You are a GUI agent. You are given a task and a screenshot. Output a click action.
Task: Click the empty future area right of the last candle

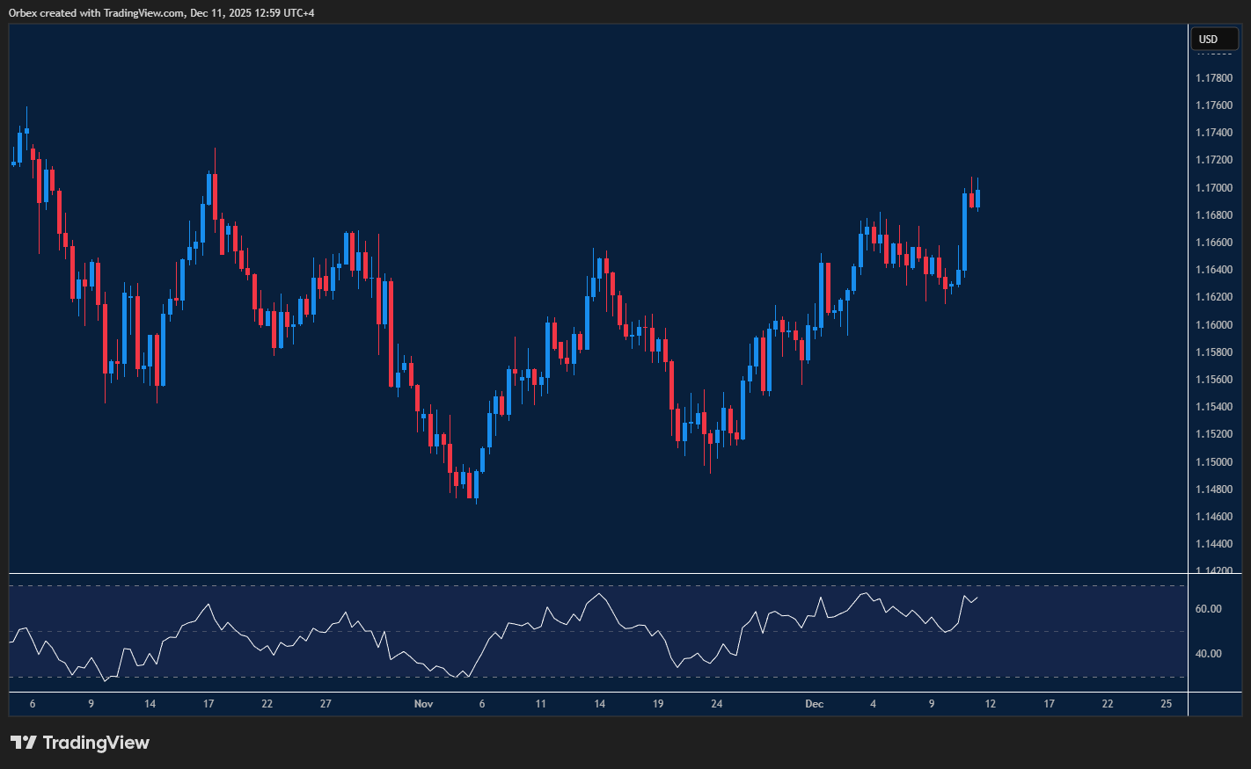(x=1082, y=352)
